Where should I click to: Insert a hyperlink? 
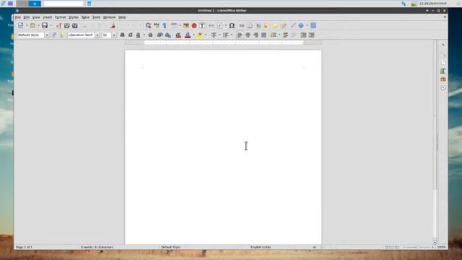coord(242,26)
